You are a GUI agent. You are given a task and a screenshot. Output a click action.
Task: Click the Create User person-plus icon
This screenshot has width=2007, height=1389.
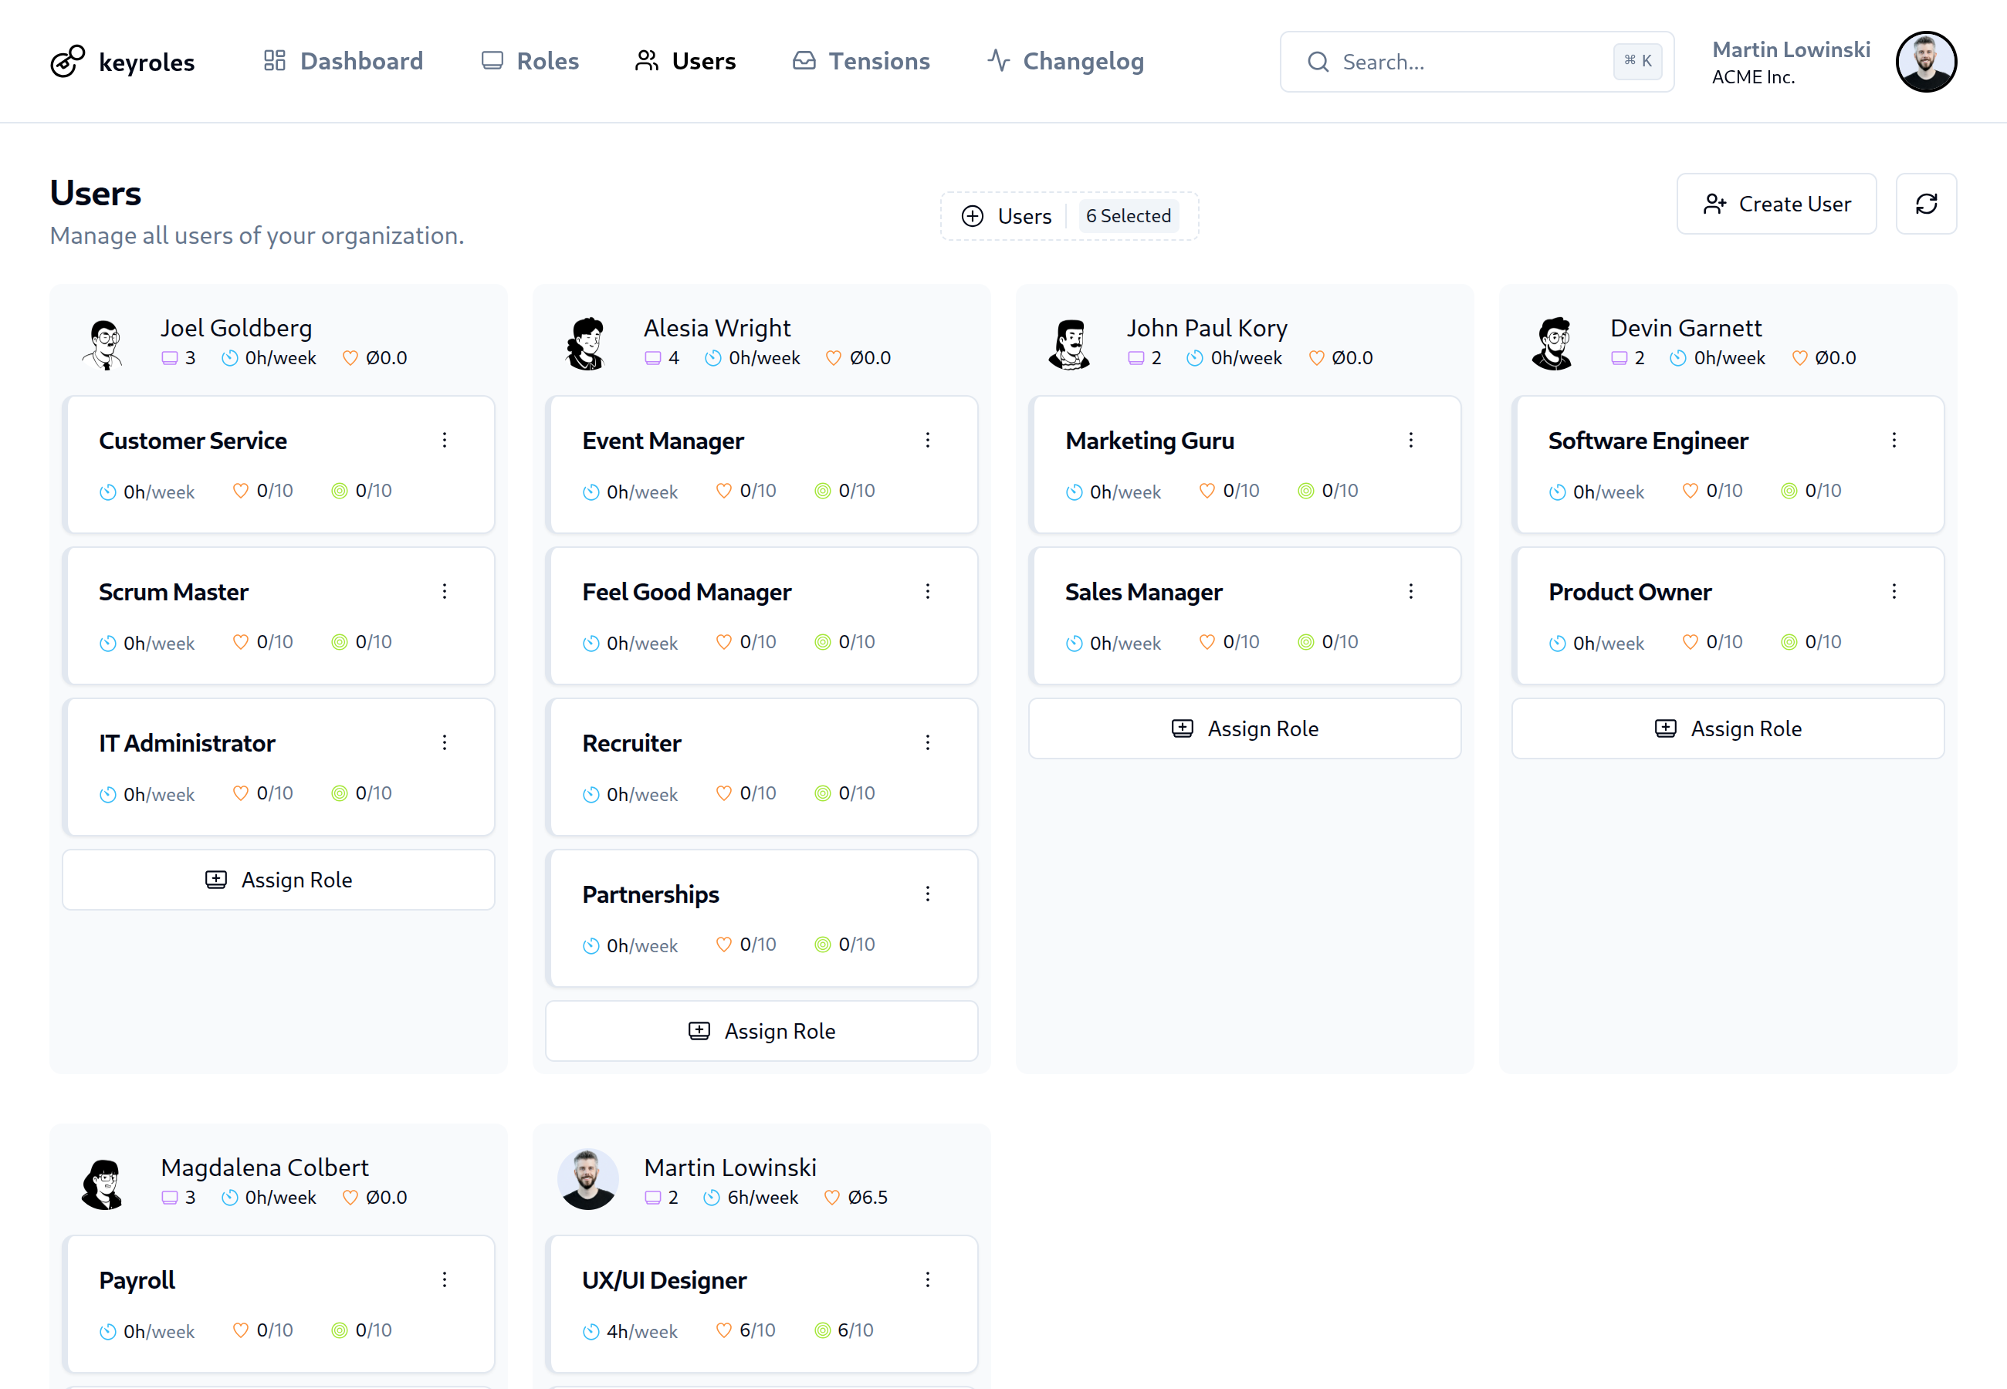1714,204
